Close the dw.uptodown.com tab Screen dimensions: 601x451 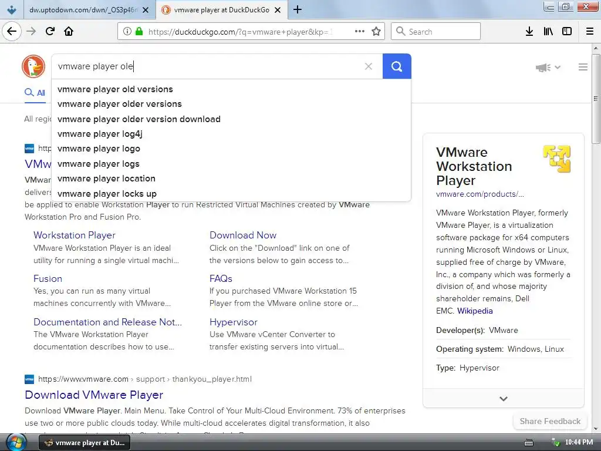click(146, 10)
